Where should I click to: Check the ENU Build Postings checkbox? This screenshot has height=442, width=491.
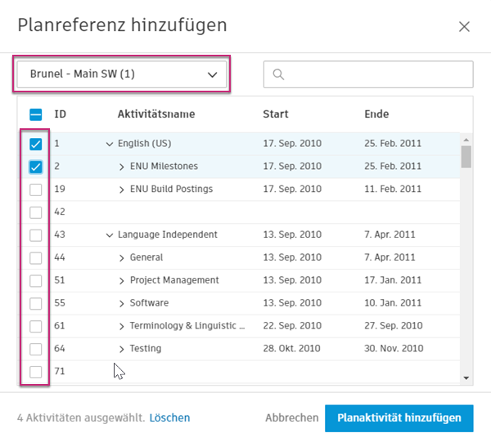coord(35,190)
